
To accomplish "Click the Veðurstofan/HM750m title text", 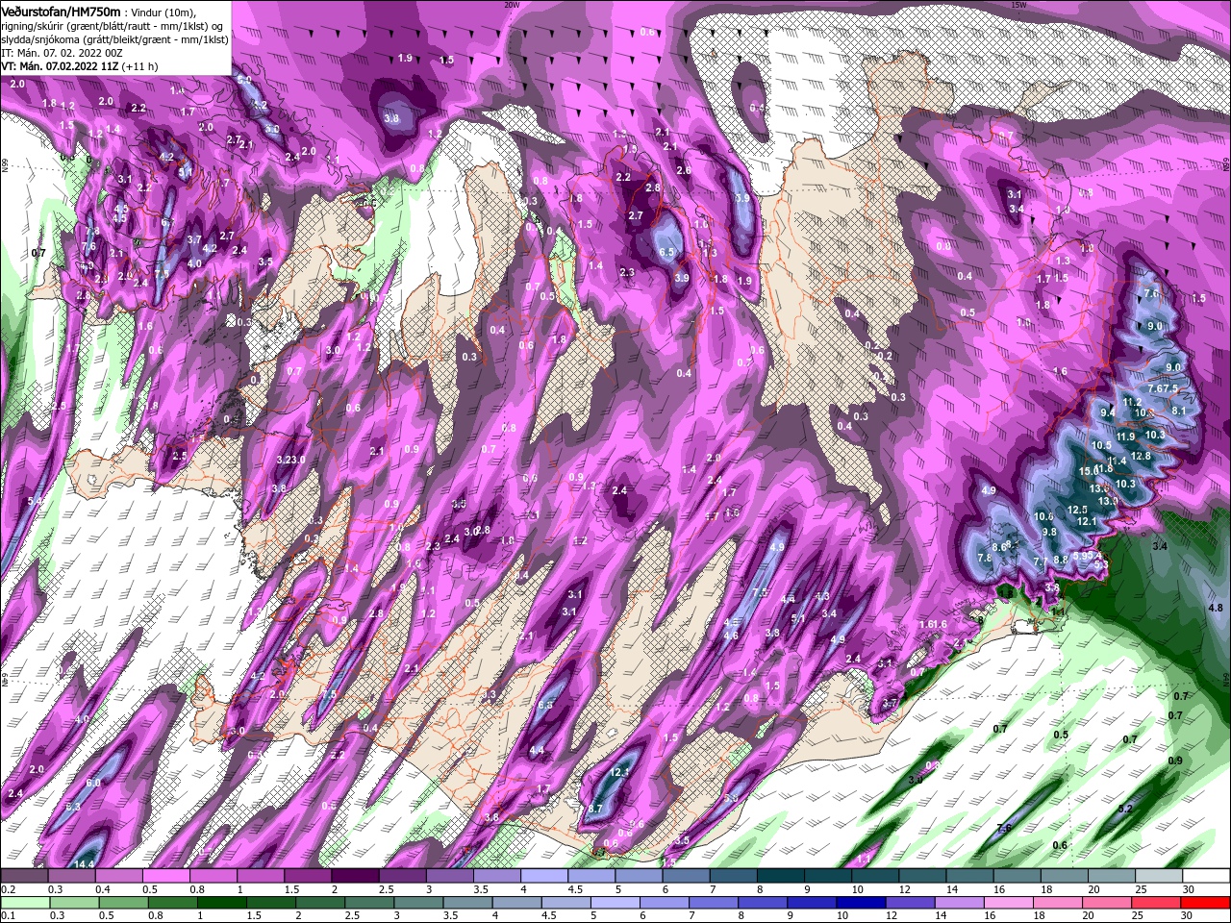I will tap(62, 11).
